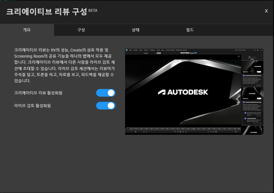Open the 구성 tab

click(x=81, y=30)
